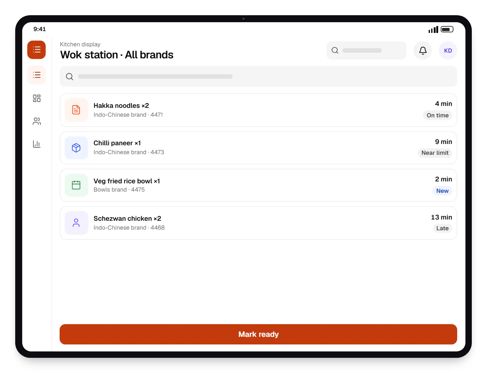The image size is (487, 373).
Task: Click the Wok station · All brands heading
Action: [x=117, y=55]
